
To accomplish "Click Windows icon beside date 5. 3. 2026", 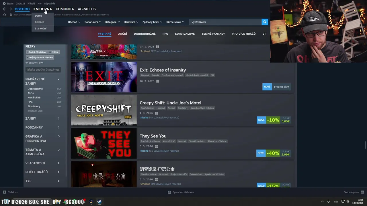I will tap(156, 146).
